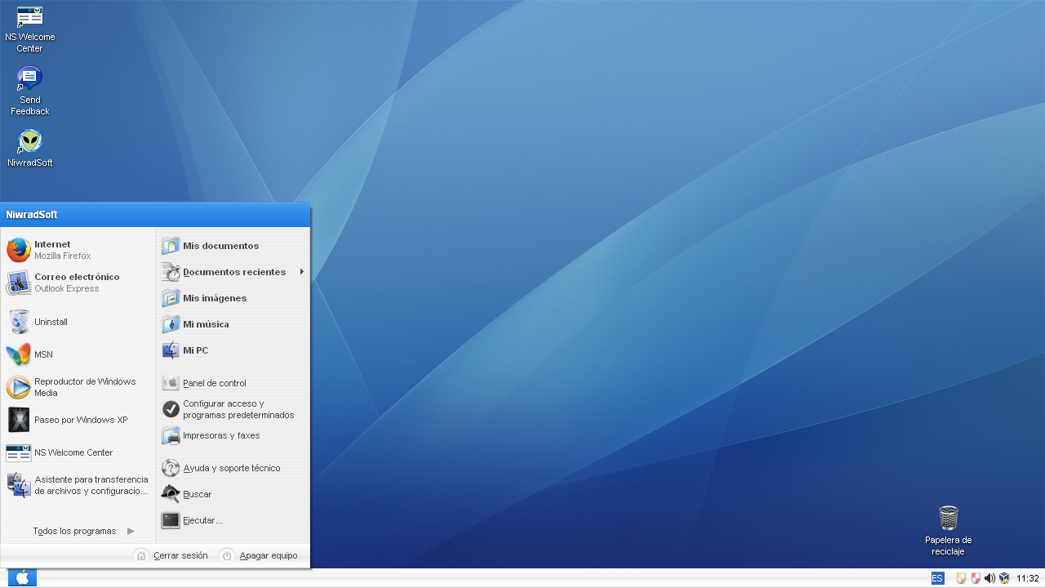The height and width of the screenshot is (588, 1045).
Task: Click Cerrar sesión
Action: point(180,555)
